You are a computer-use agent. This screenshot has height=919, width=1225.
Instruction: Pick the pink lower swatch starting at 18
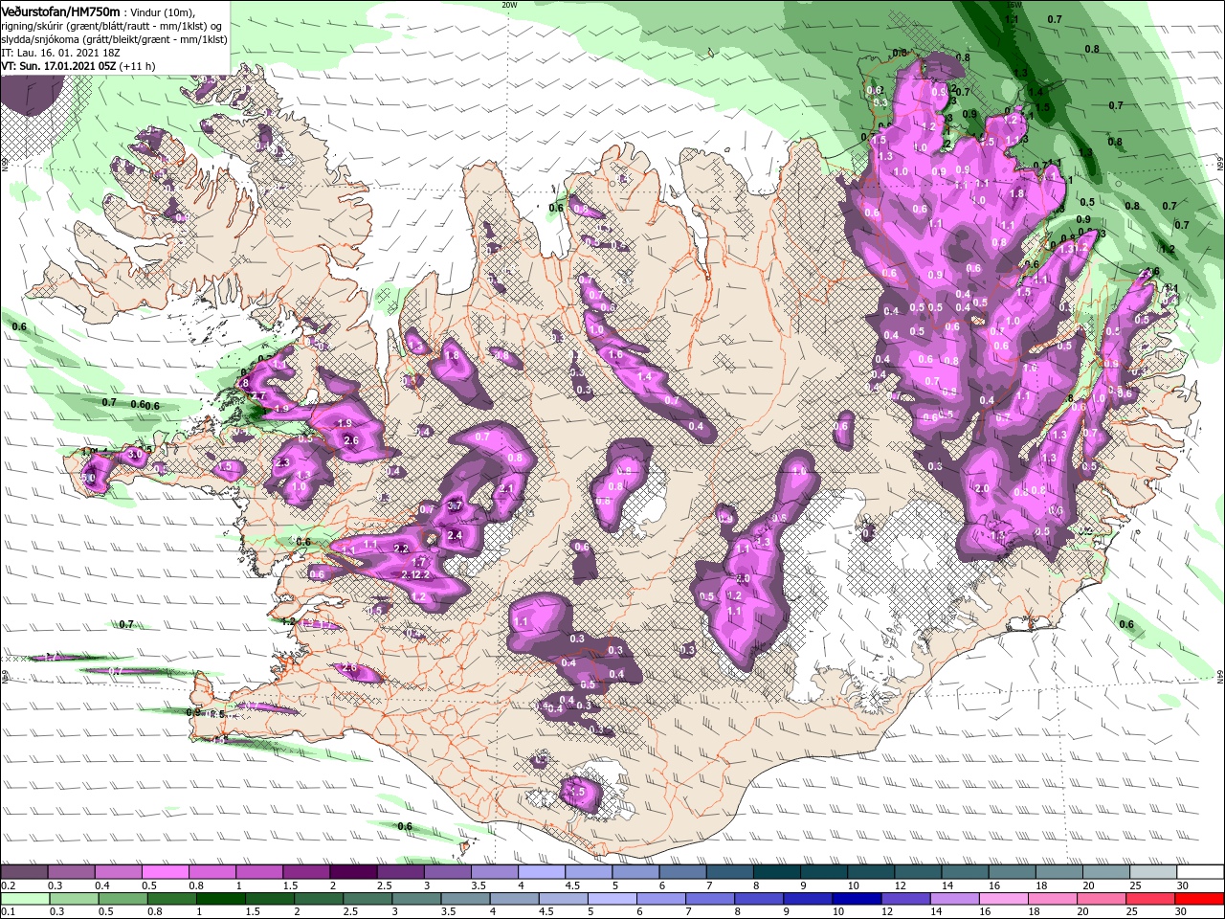1054,898
